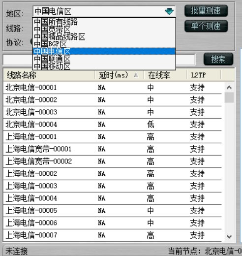Click the 当前节点 status bar entry
The image size is (242, 256).
click(205, 251)
